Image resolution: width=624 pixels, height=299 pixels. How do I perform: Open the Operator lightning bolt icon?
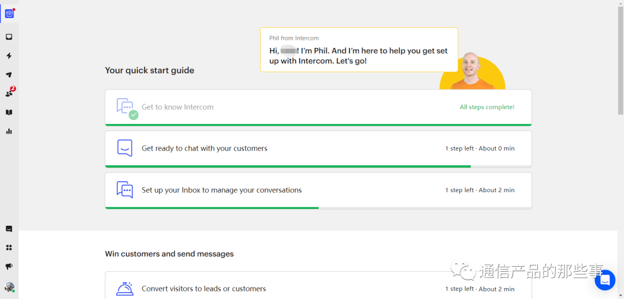[9, 56]
